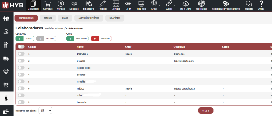This screenshot has height=136, width=272.
Task: Switch to the Setores tab
Action: click(48, 18)
